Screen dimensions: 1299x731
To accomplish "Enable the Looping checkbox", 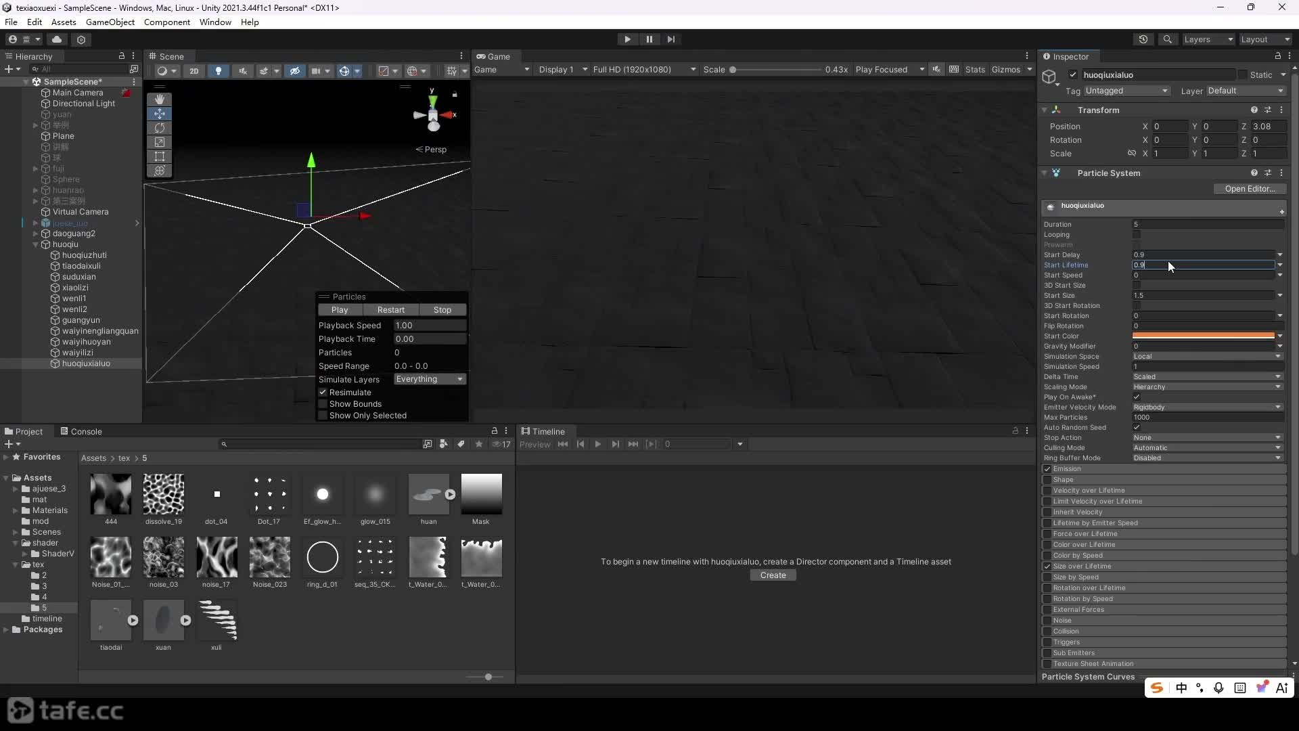I will coord(1137,234).
